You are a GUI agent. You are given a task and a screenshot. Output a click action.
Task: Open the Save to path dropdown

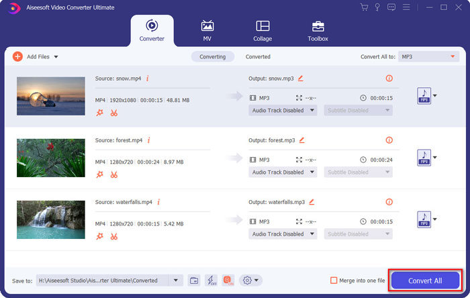point(176,280)
